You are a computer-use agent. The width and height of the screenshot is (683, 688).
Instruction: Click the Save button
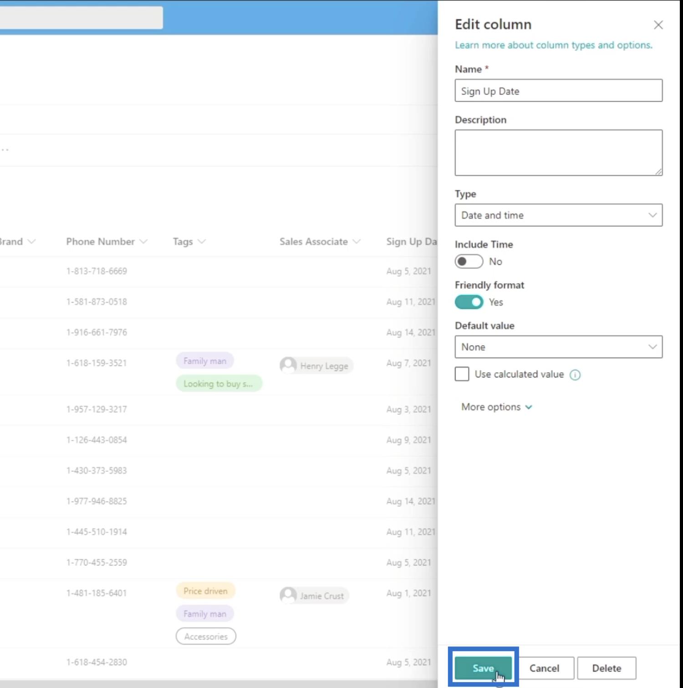click(483, 668)
